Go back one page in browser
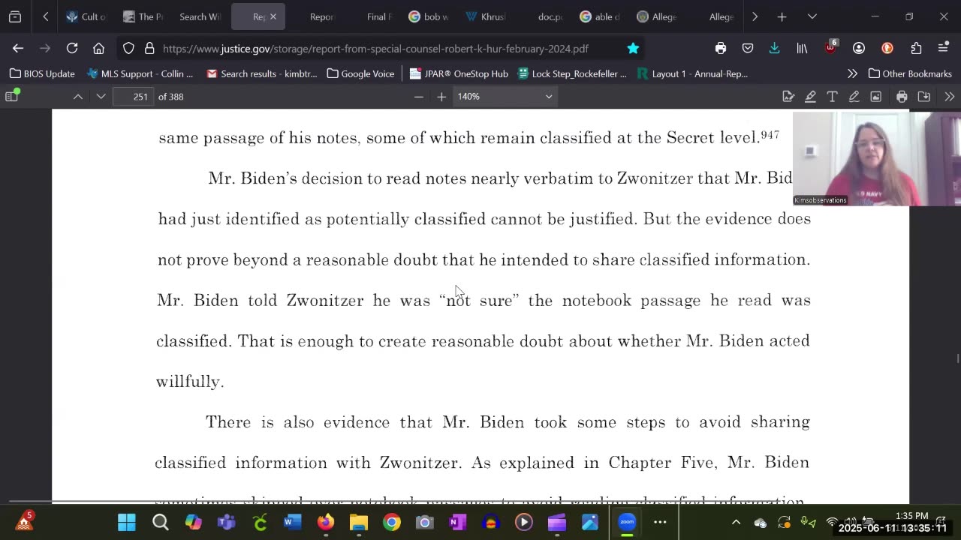This screenshot has width=961, height=540. (18, 48)
